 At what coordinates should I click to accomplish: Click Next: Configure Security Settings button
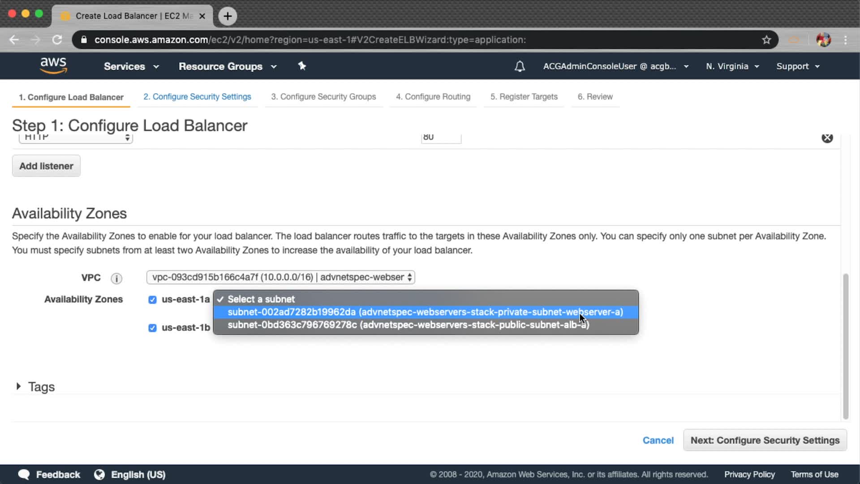coord(765,440)
